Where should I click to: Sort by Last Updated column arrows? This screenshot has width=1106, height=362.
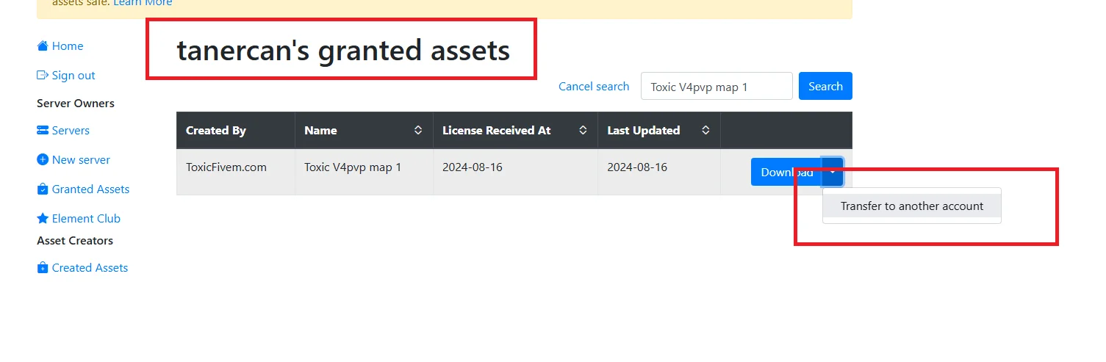705,131
